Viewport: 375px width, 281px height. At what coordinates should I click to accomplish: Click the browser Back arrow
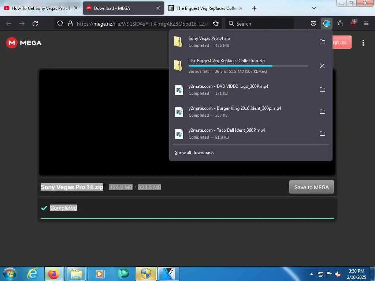(9, 24)
